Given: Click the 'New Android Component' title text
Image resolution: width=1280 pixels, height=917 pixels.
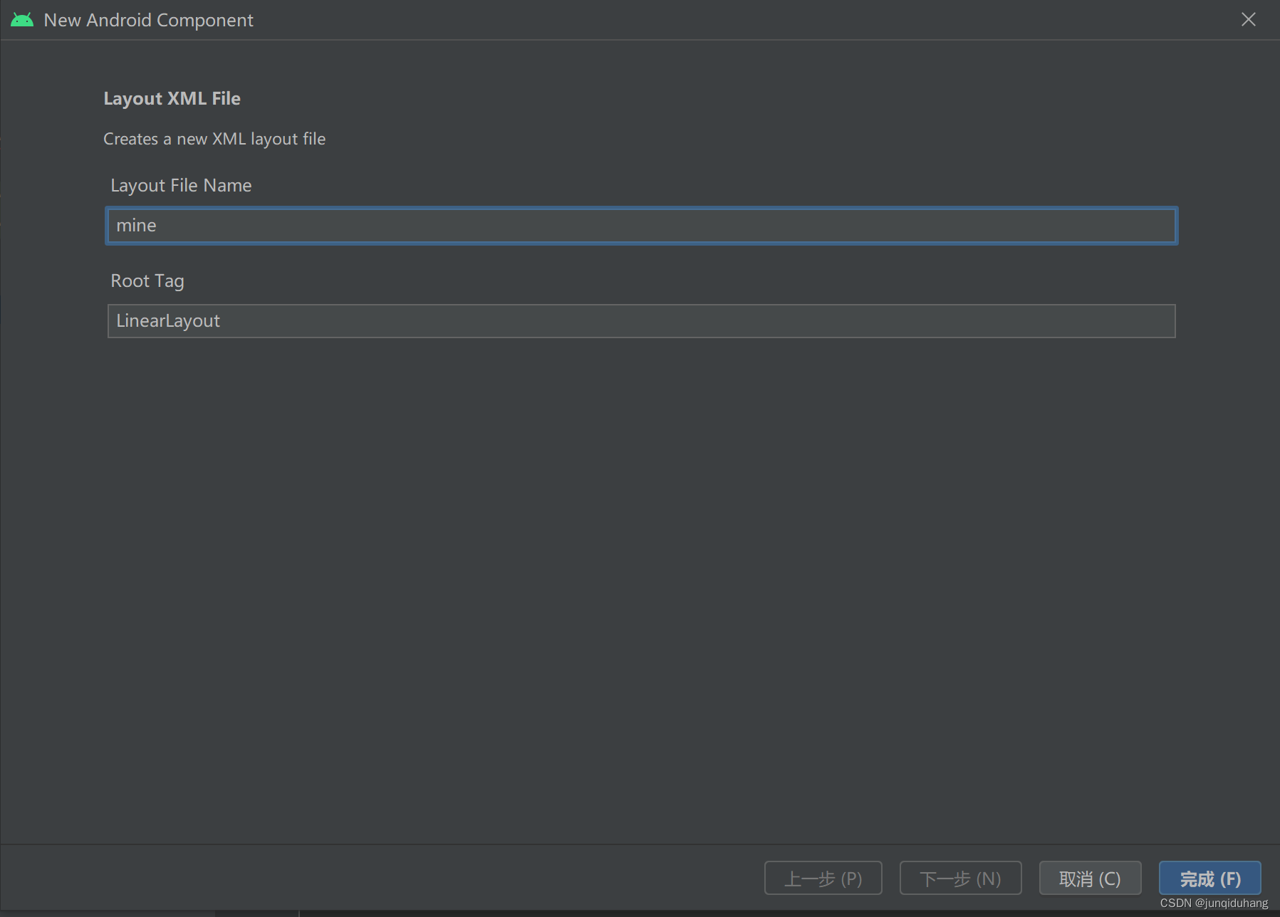Looking at the screenshot, I should coord(148,20).
